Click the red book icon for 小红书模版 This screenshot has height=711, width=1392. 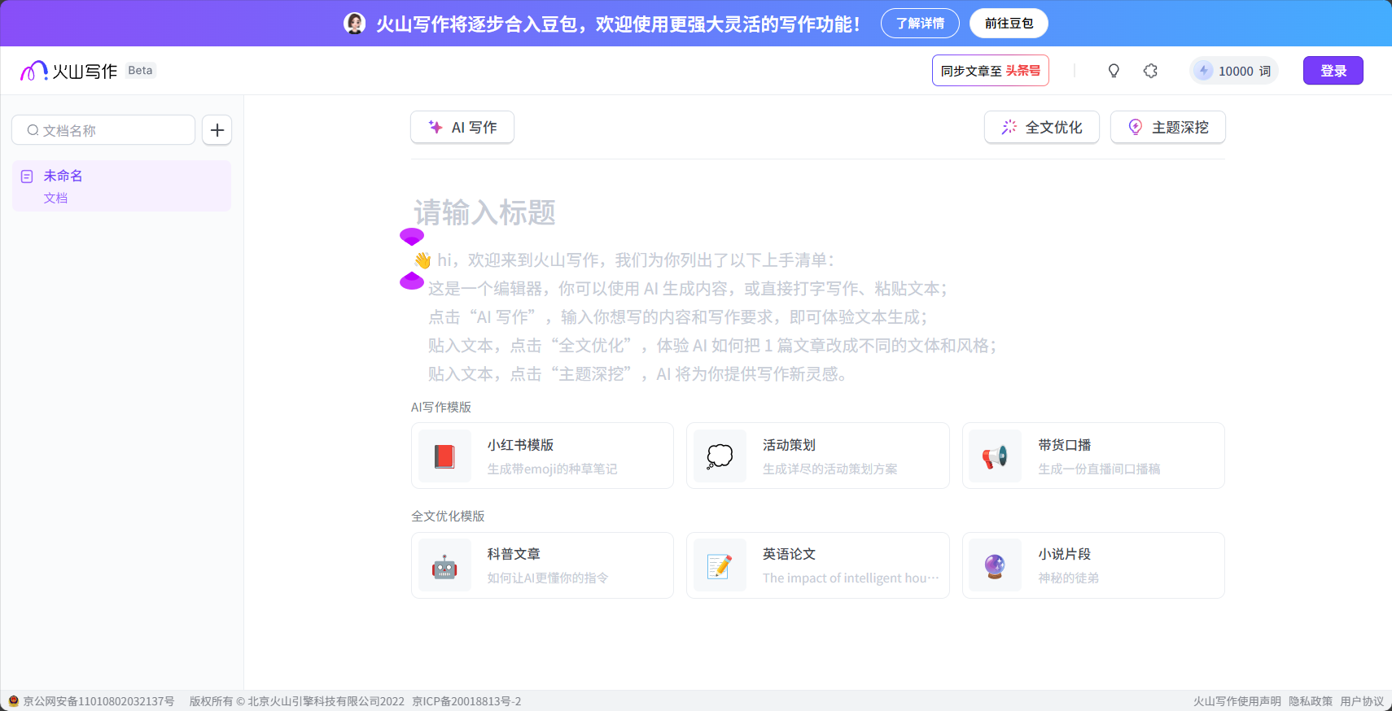point(444,456)
